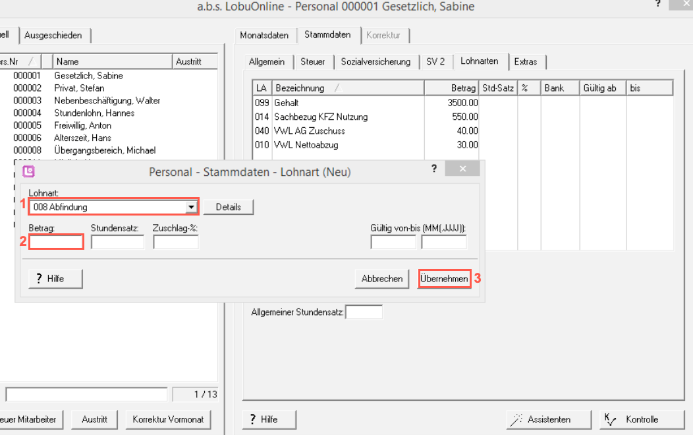Click the Gültig ab column header
The image size is (693, 435).
click(x=603, y=88)
